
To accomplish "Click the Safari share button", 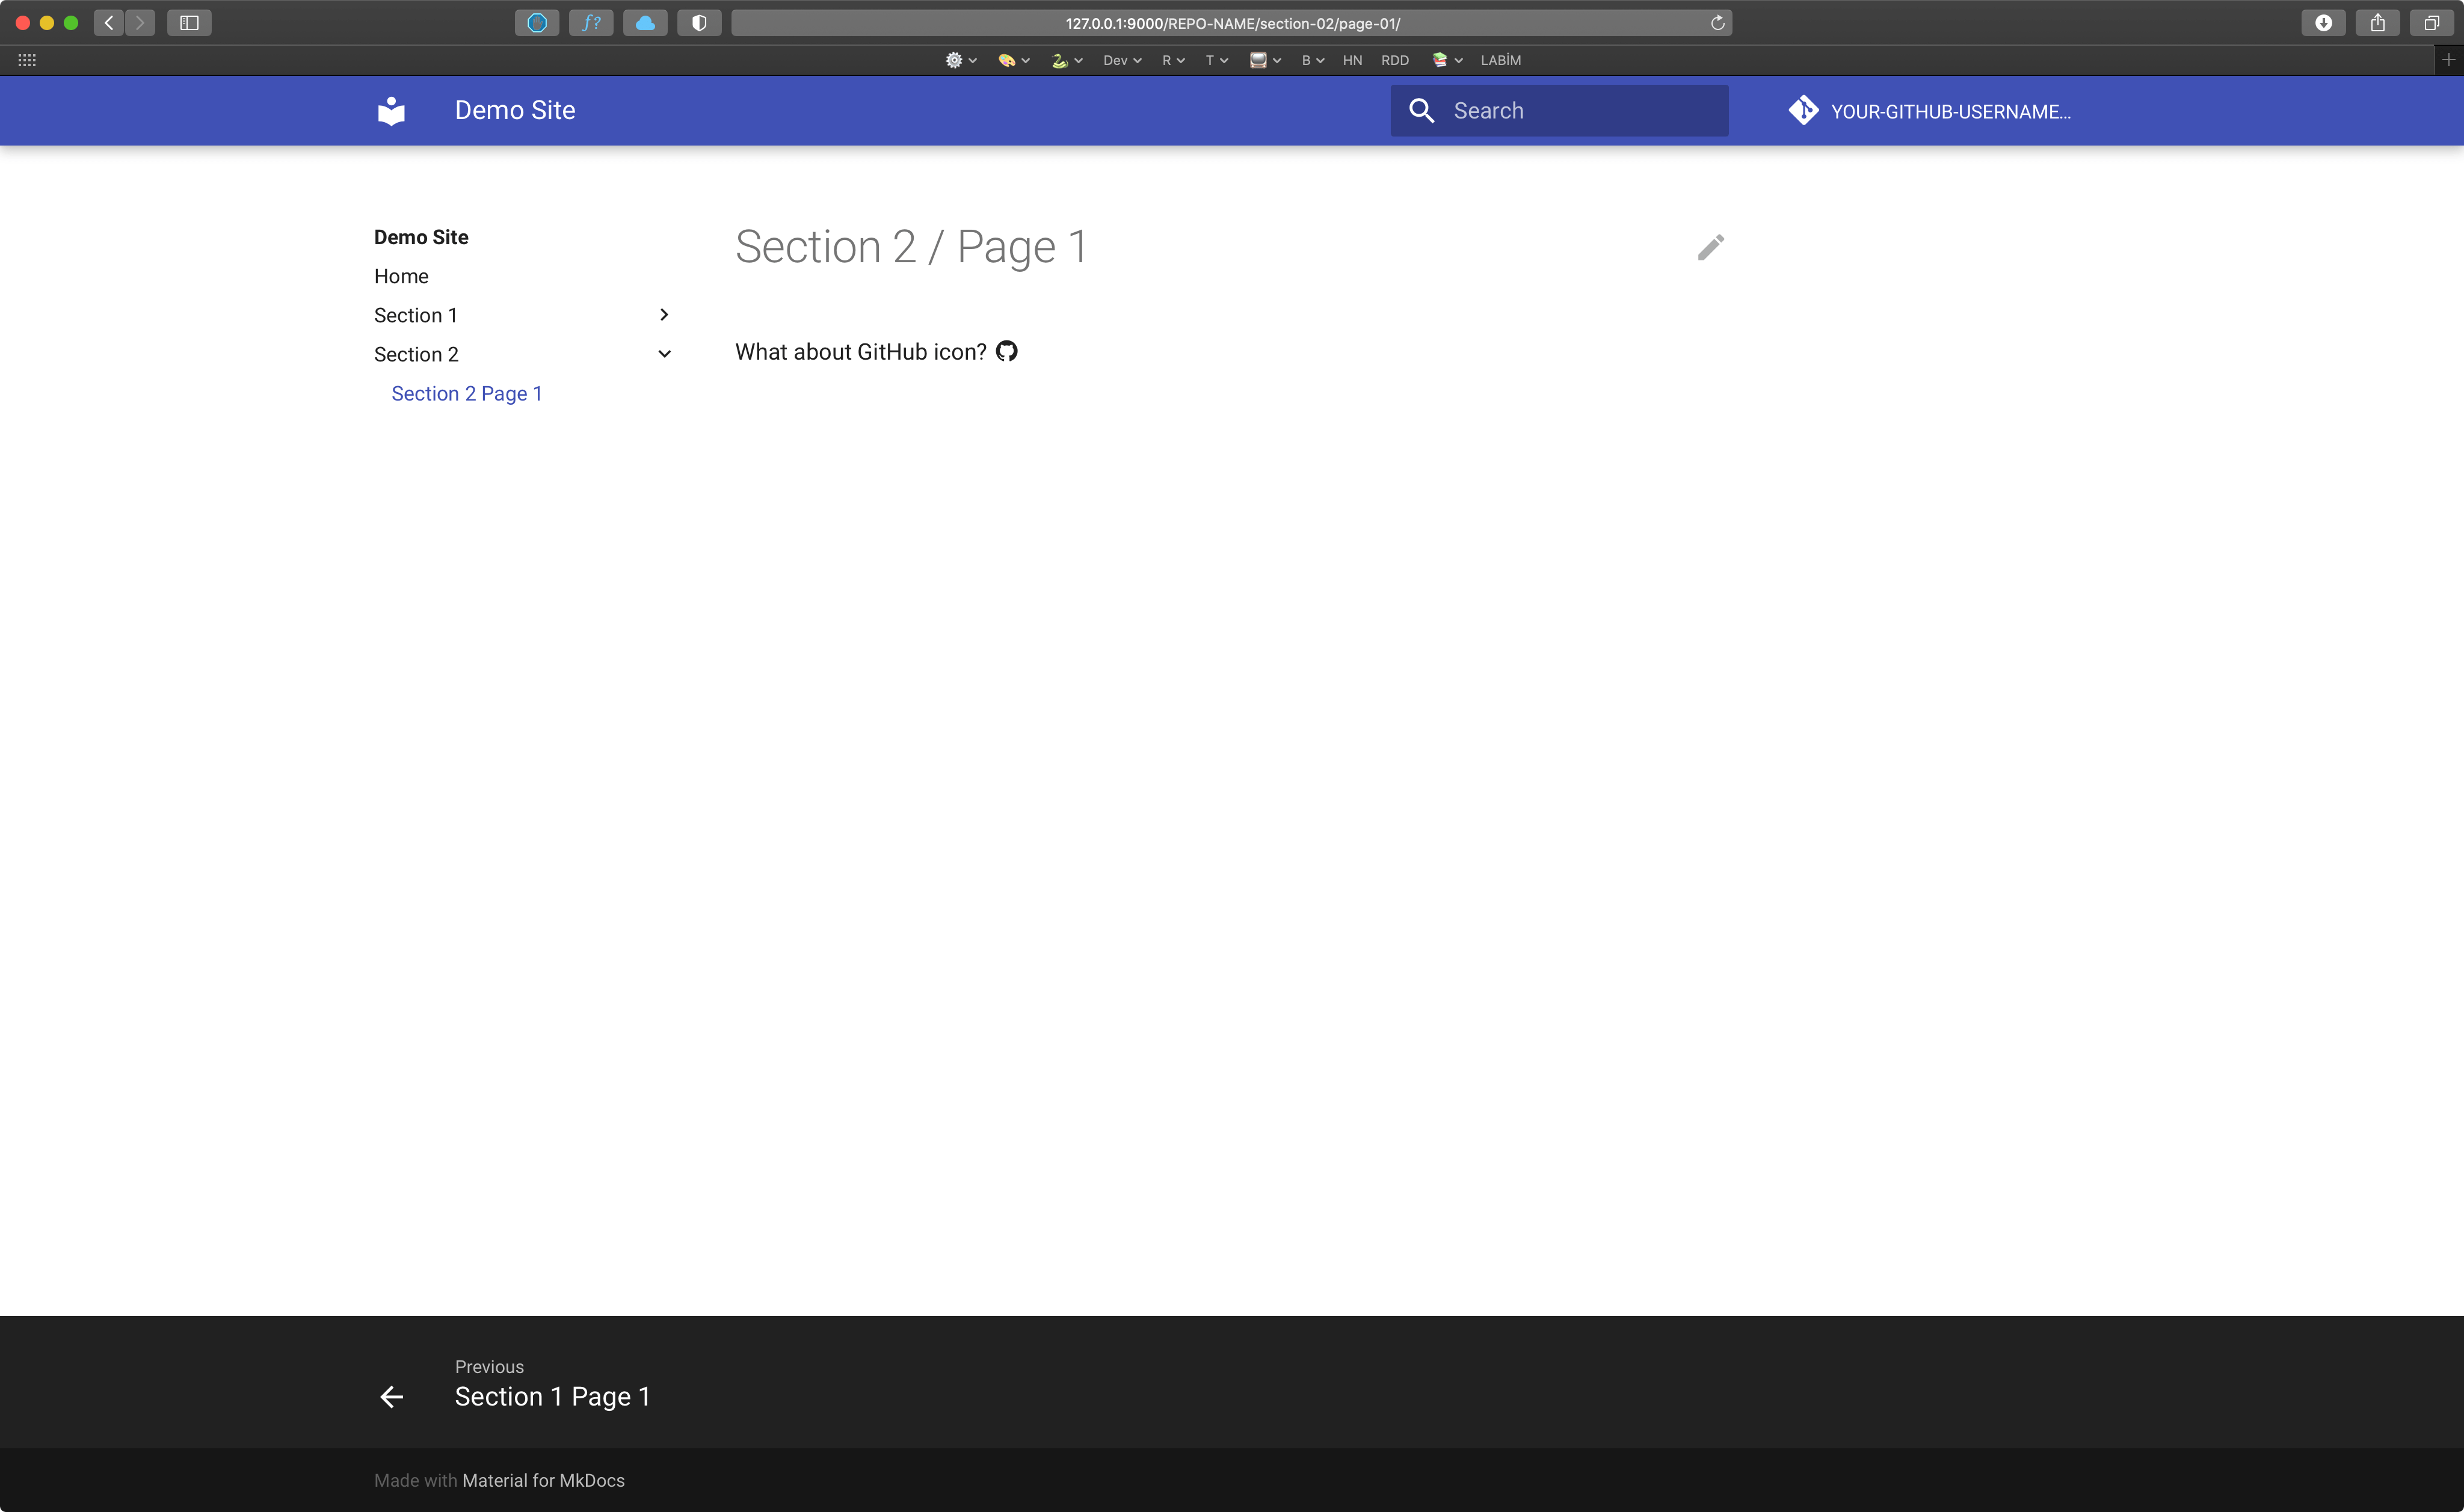I will (x=2377, y=22).
